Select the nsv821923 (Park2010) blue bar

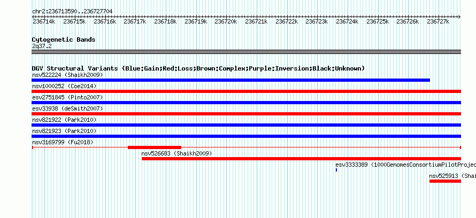(246, 136)
